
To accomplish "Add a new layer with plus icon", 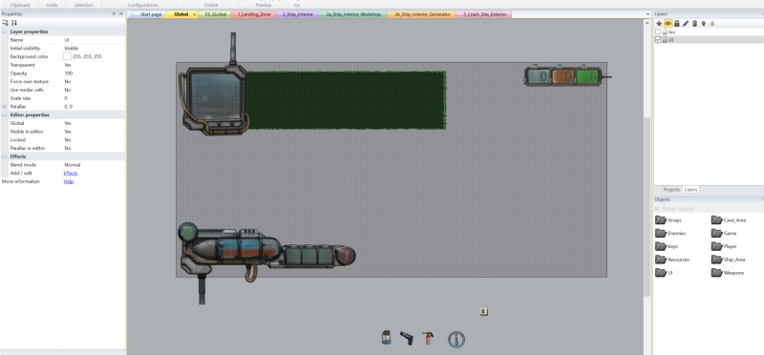I will [659, 23].
